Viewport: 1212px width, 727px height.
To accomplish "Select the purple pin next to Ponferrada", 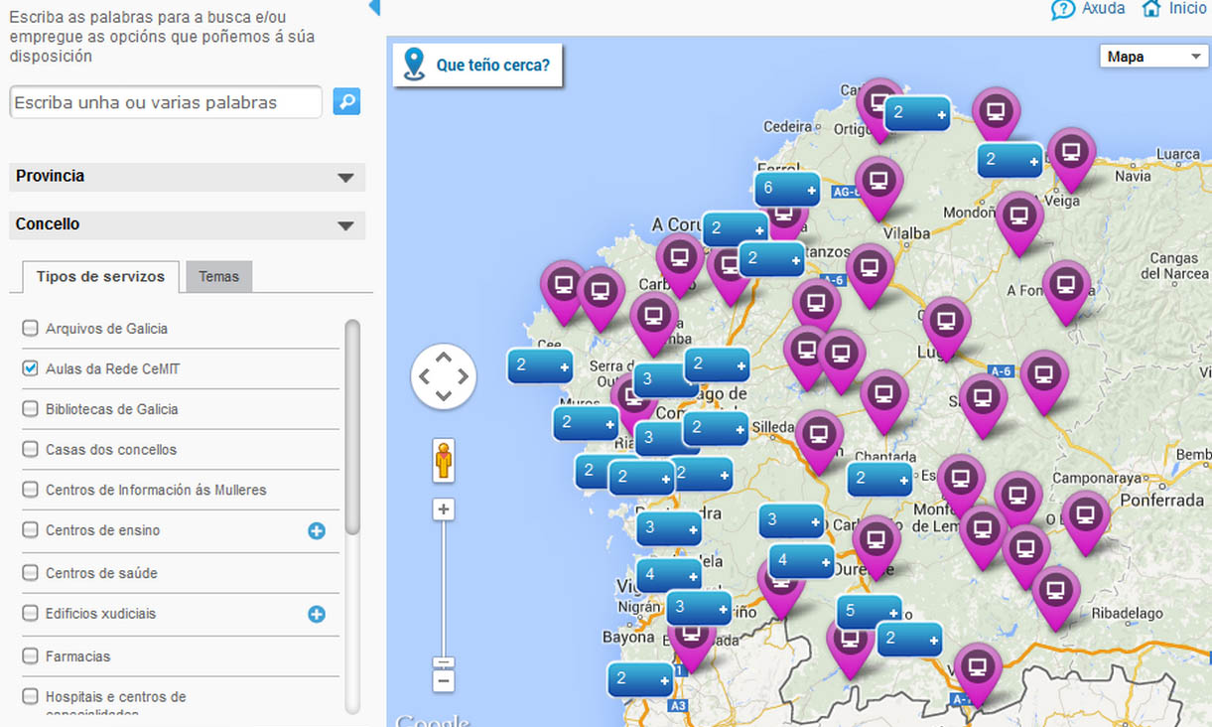I will point(1086,521).
